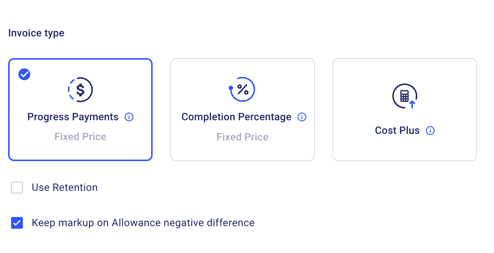The image size is (494, 253).
Task: Click the blue selected checkmark badge
Action: [x=24, y=74]
